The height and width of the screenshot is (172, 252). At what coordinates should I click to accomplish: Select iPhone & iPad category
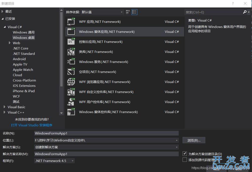24,91
